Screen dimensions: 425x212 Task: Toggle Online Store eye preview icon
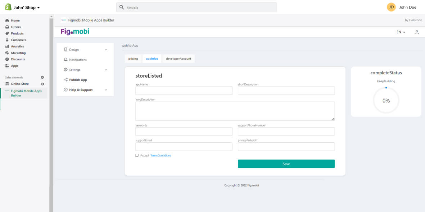[x=42, y=84]
